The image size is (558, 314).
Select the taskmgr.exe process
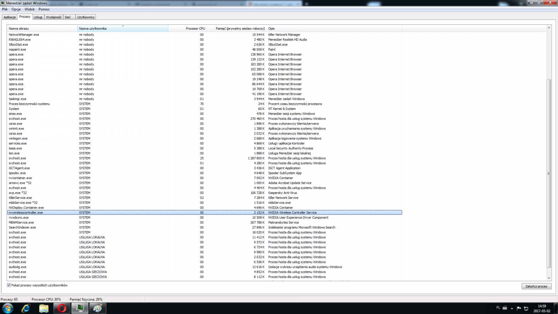(x=204, y=99)
